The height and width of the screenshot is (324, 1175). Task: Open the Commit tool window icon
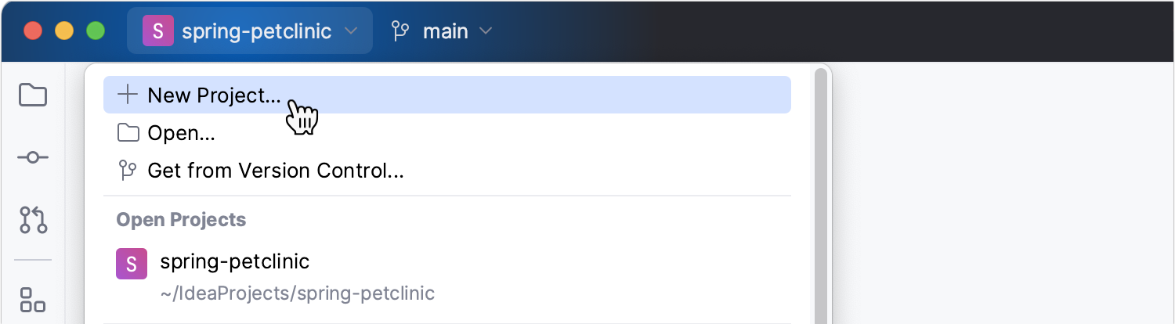(x=33, y=157)
